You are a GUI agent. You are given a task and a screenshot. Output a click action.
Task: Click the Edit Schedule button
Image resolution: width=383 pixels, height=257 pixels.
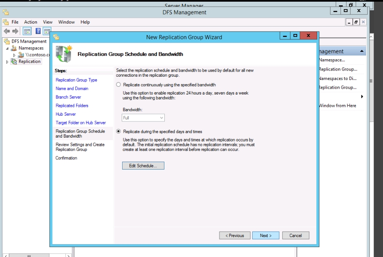tap(143, 166)
